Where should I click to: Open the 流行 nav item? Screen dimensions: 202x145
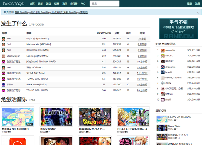[x=65, y=3]
